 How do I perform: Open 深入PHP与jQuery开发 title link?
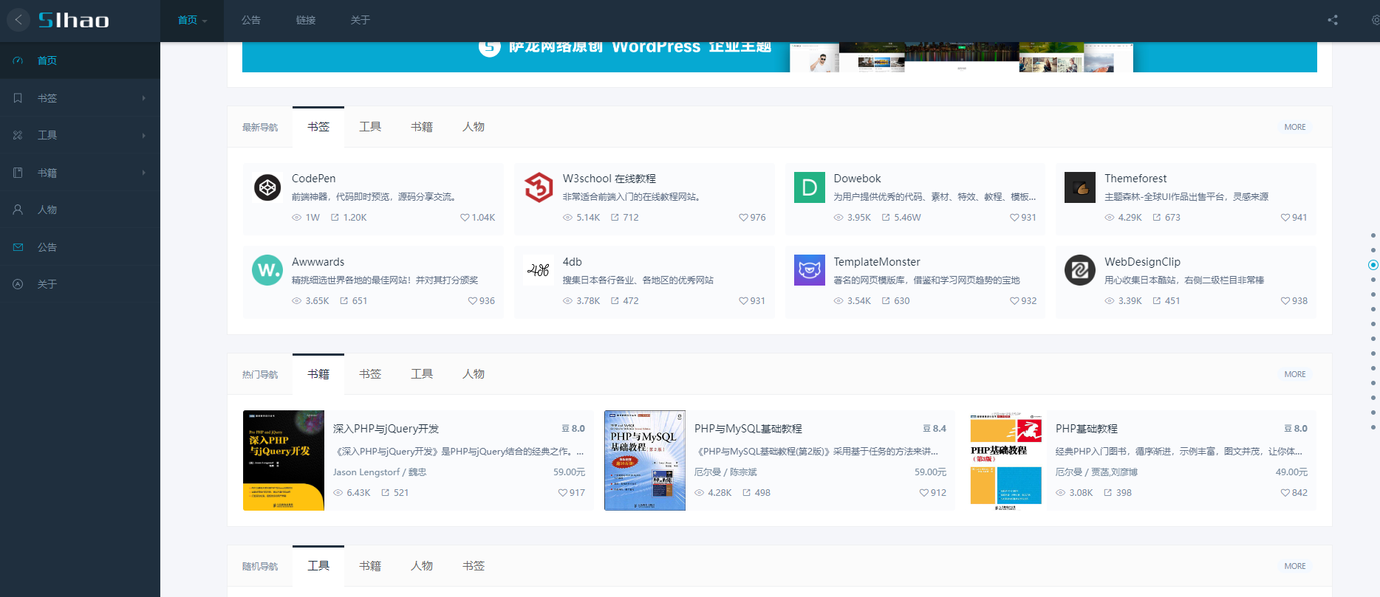click(x=386, y=429)
